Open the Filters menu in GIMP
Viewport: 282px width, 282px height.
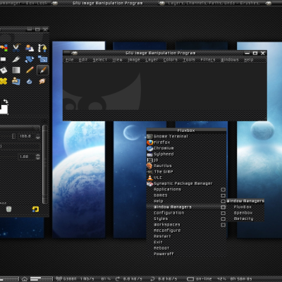pos(208,60)
